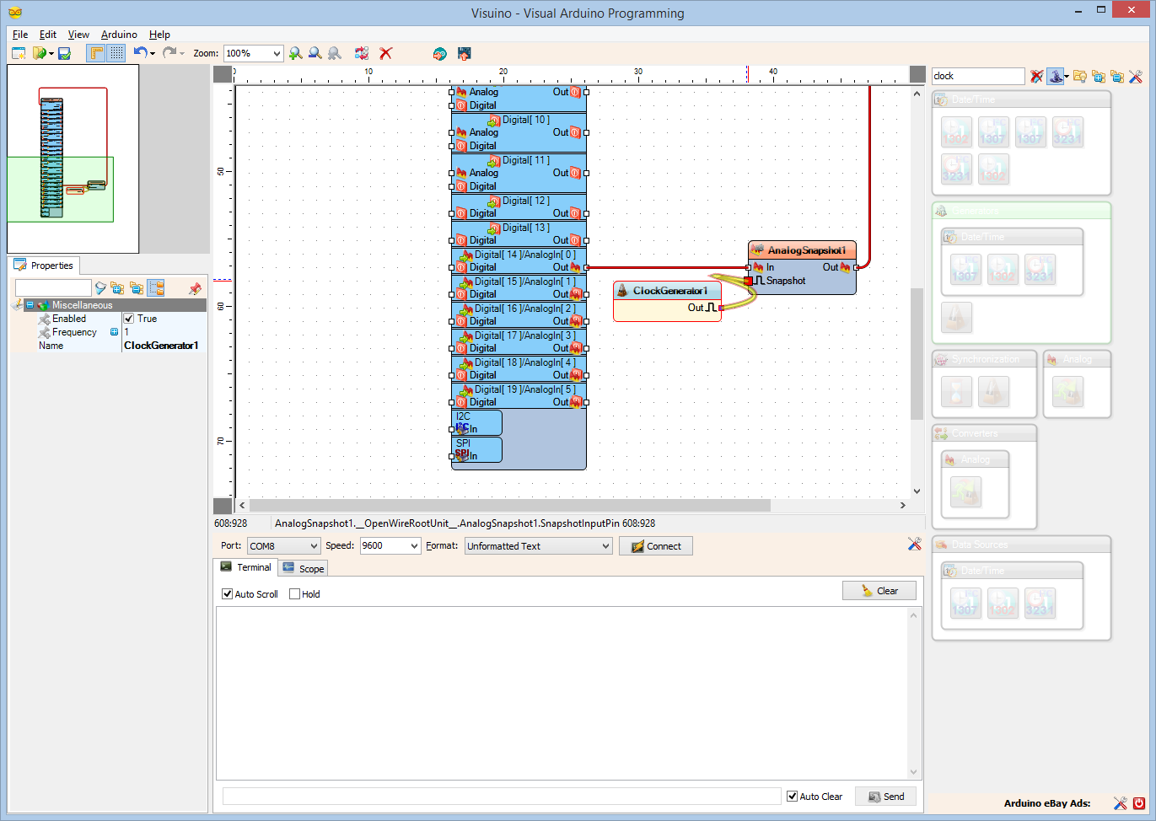This screenshot has height=821, width=1156.
Task: Select the Zoom In magnifier tool
Action: (295, 53)
